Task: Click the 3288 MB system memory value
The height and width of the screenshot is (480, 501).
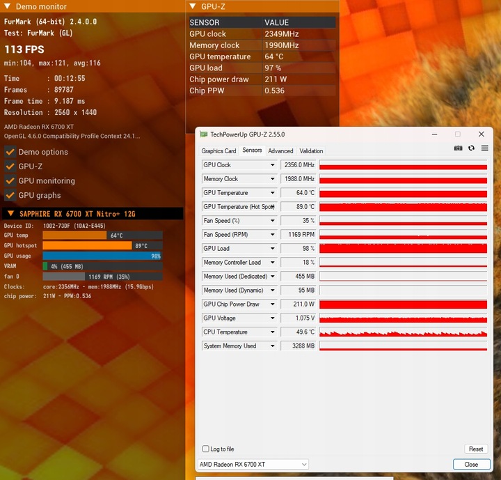Action: tap(299, 346)
